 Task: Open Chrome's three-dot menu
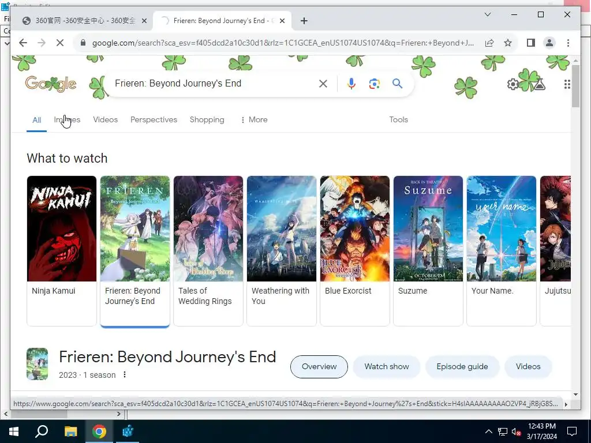point(568,43)
